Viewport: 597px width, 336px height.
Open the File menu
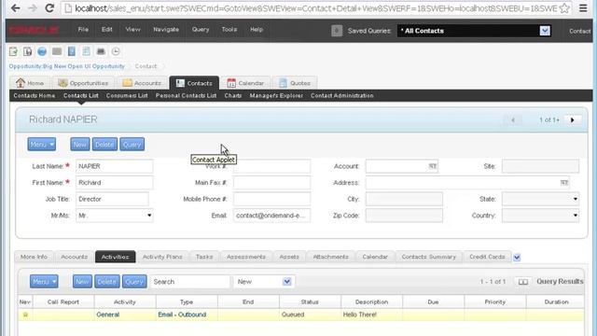pyautogui.click(x=83, y=29)
